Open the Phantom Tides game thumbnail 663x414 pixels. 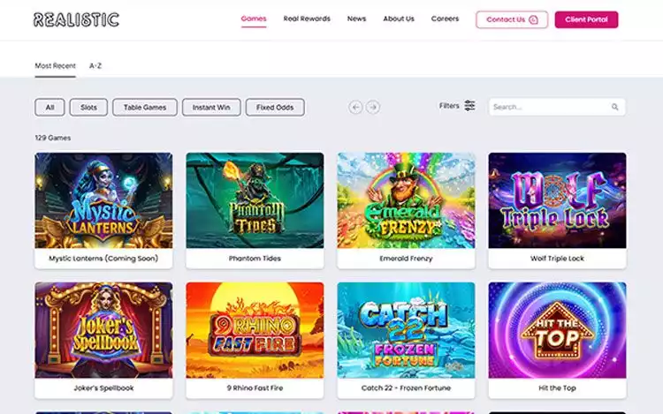pyautogui.click(x=255, y=200)
